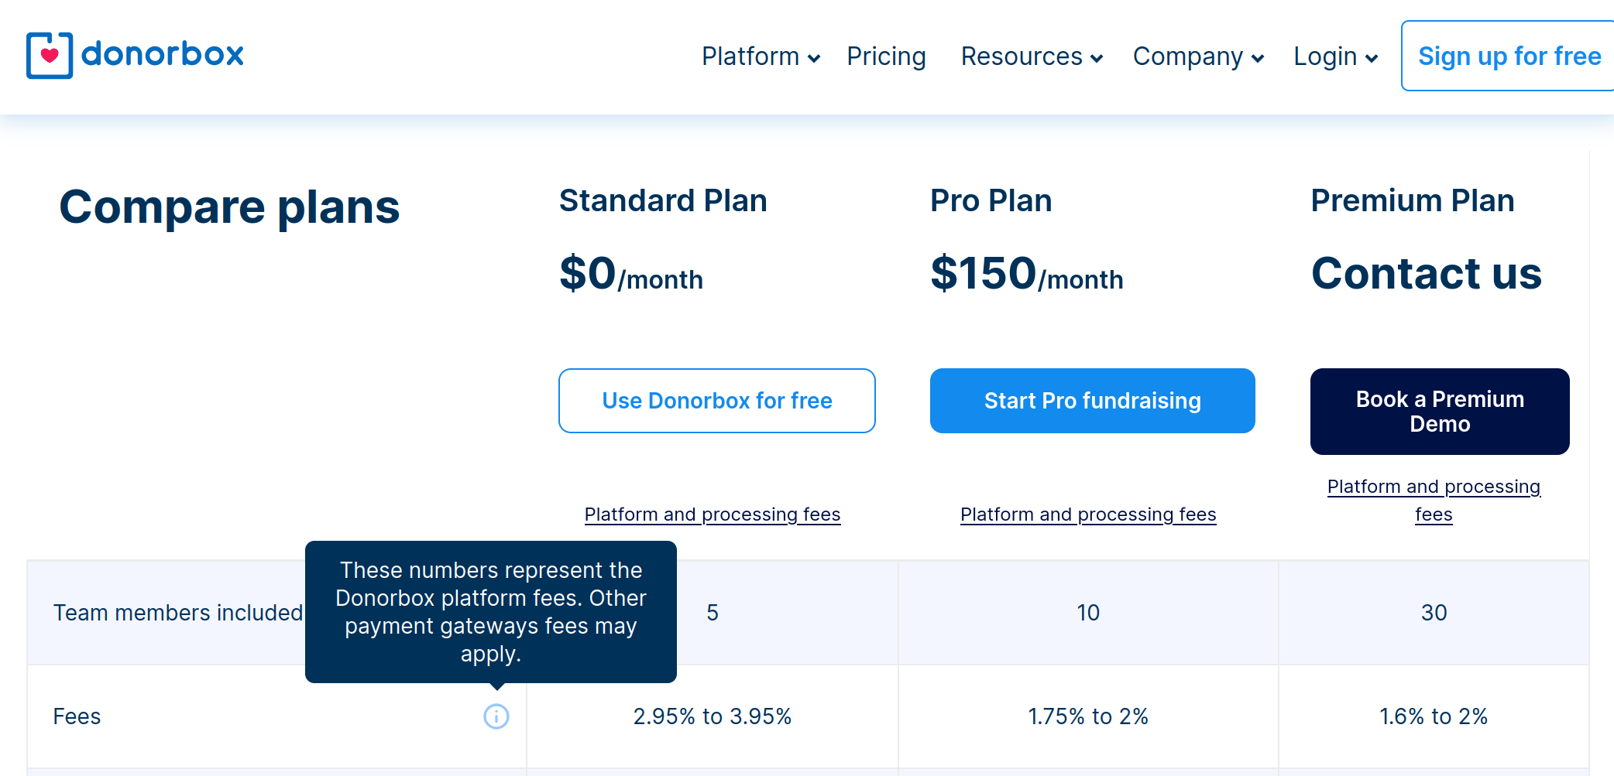1614x776 pixels.
Task: Click the Resources chevron arrow
Action: pos(1097,58)
